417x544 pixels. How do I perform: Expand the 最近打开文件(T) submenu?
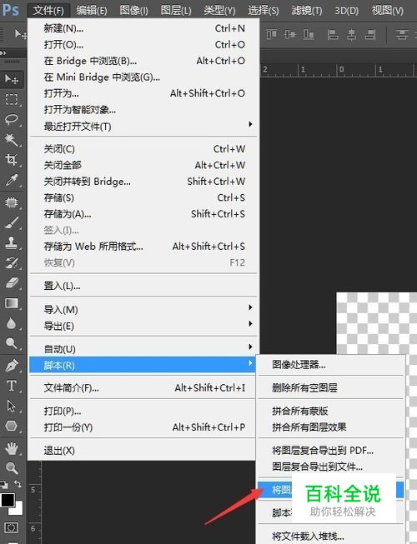pyautogui.click(x=143, y=126)
